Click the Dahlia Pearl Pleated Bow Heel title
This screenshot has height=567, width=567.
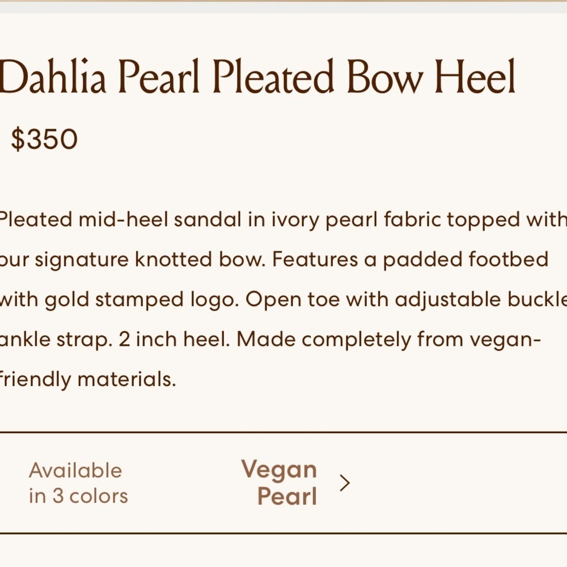pos(257,77)
